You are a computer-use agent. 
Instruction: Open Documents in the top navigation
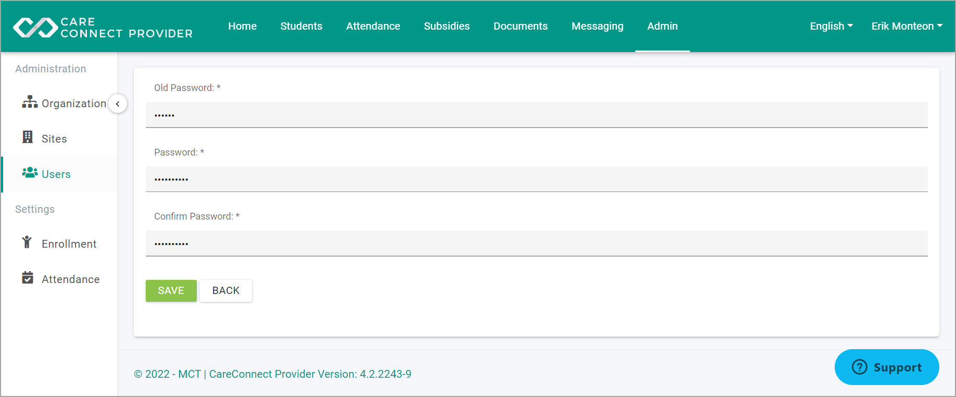coord(520,26)
